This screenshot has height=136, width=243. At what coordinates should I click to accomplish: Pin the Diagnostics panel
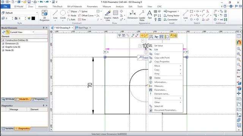pyautogui.click(x=44, y=106)
